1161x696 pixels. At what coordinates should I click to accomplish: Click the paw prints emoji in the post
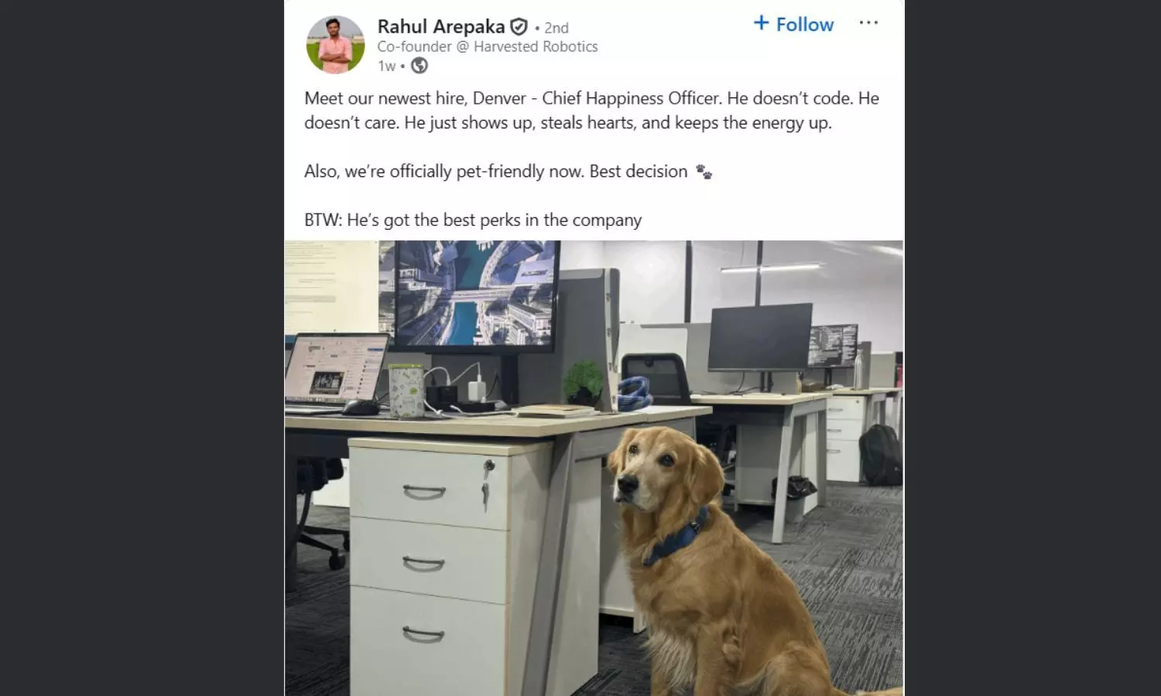(x=704, y=172)
